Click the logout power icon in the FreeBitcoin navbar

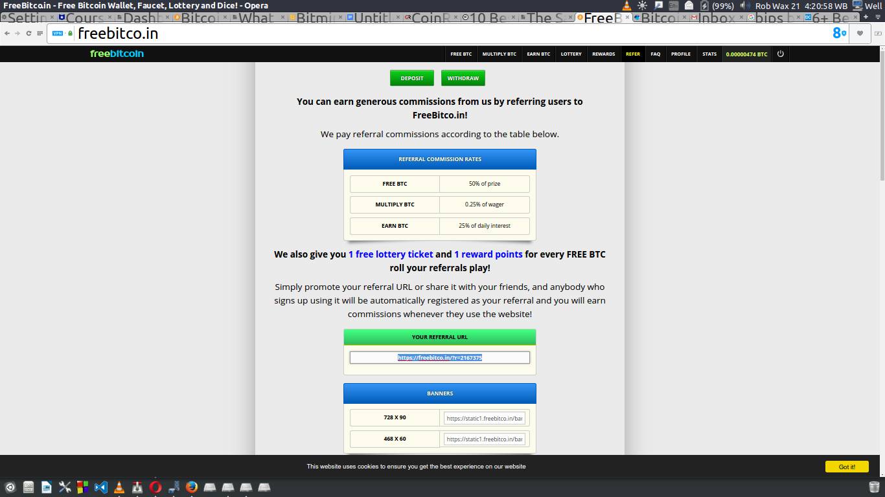(780, 54)
